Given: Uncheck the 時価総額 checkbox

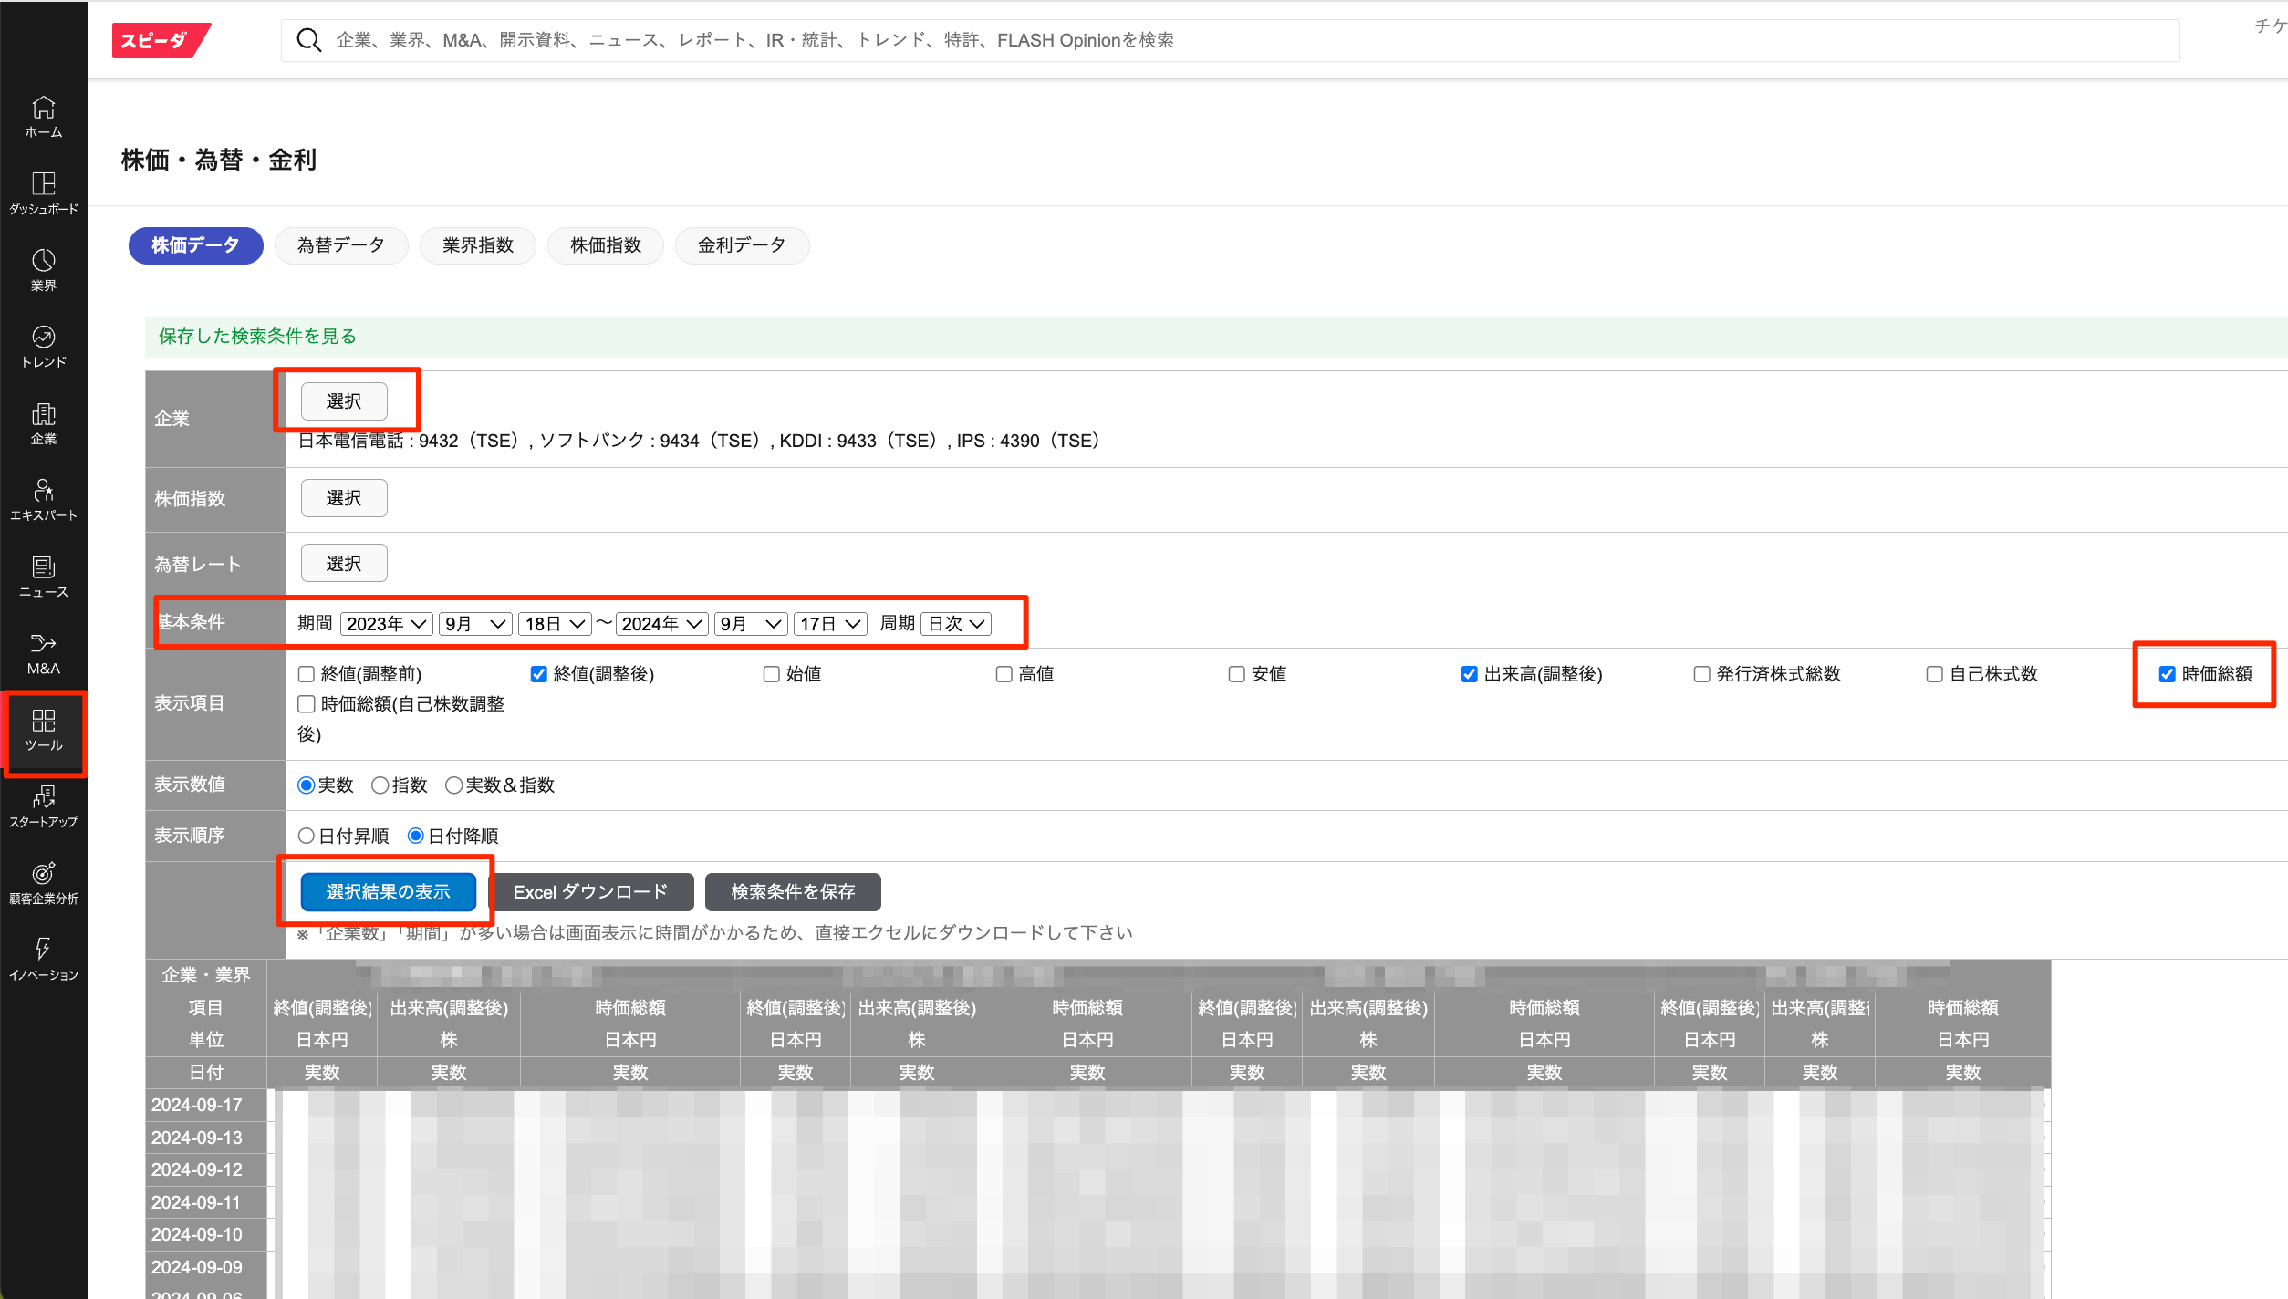Looking at the screenshot, I should (2167, 674).
